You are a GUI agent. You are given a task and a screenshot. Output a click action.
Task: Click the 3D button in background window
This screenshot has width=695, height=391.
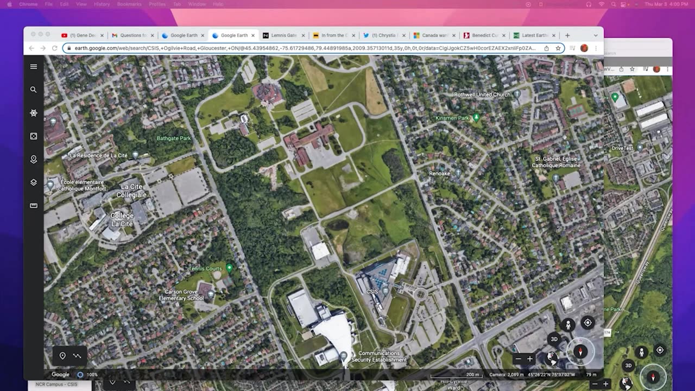pos(628,365)
